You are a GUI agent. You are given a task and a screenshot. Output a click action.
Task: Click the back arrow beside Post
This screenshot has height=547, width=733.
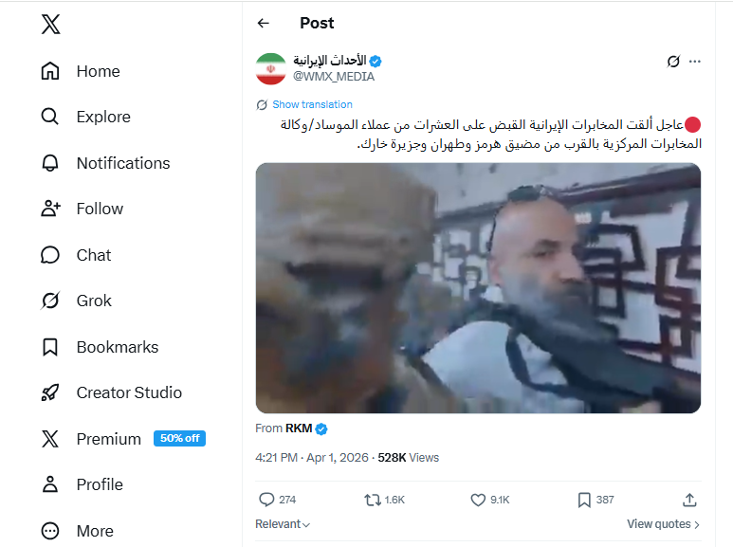[x=264, y=23]
